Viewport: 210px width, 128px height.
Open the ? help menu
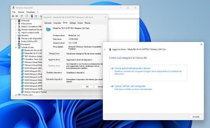click(38, 12)
